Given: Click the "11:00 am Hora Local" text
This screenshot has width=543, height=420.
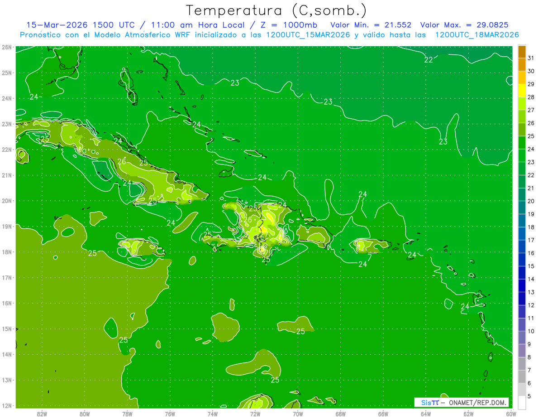Looking at the screenshot, I should (x=197, y=24).
